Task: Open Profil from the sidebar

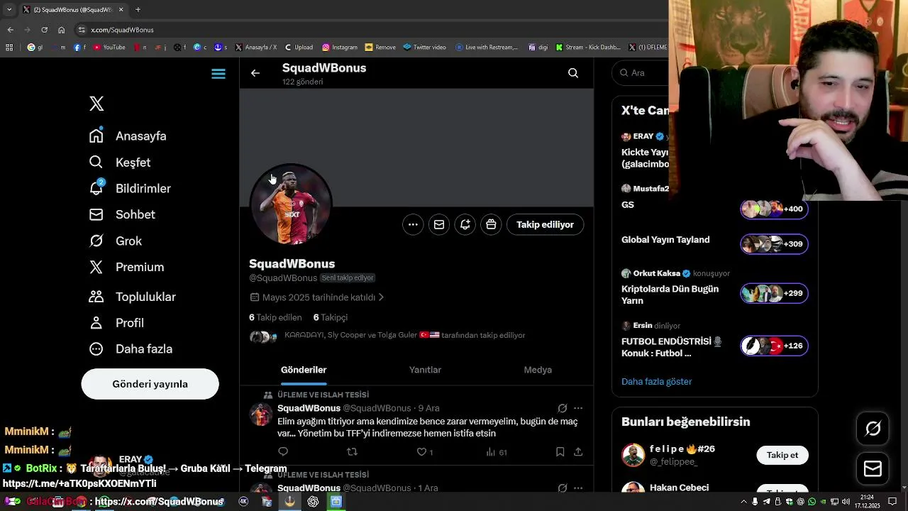Action: click(x=117, y=323)
